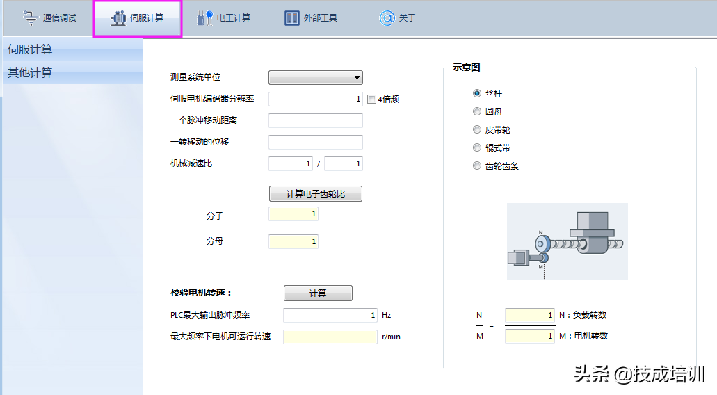717x395 pixels.
Task: Click the PLC最大输出脉冲频率 input field
Action: (x=330, y=315)
